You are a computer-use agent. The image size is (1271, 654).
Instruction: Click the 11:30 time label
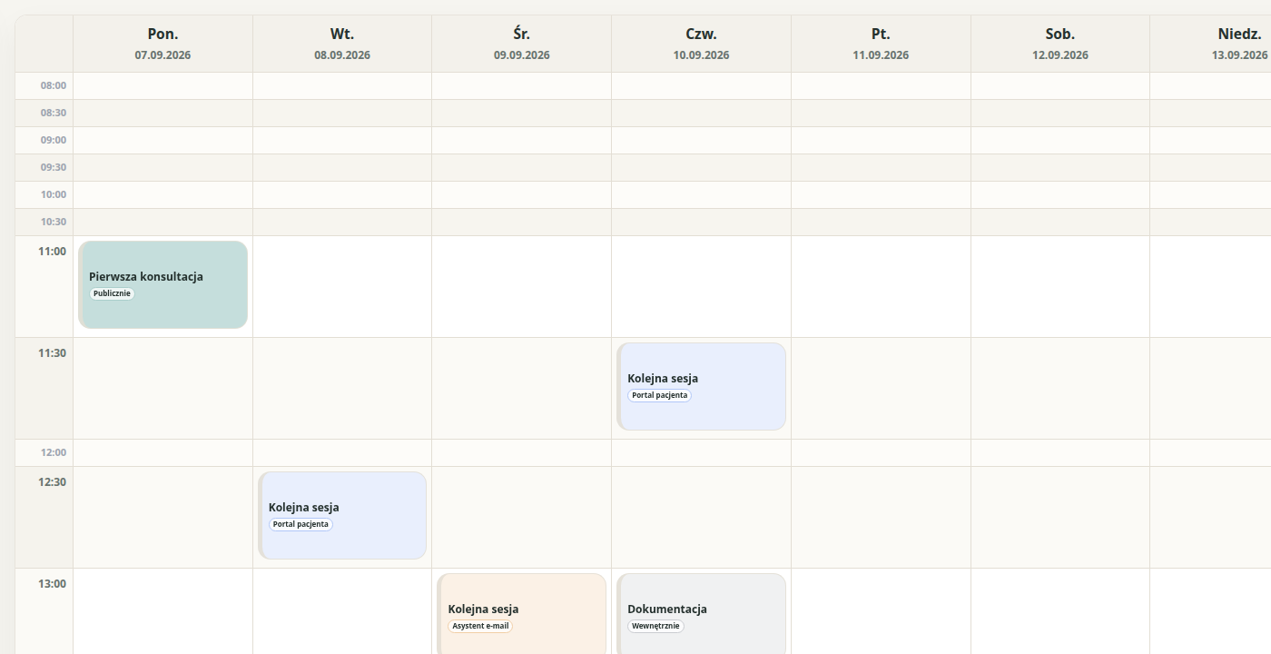click(53, 353)
